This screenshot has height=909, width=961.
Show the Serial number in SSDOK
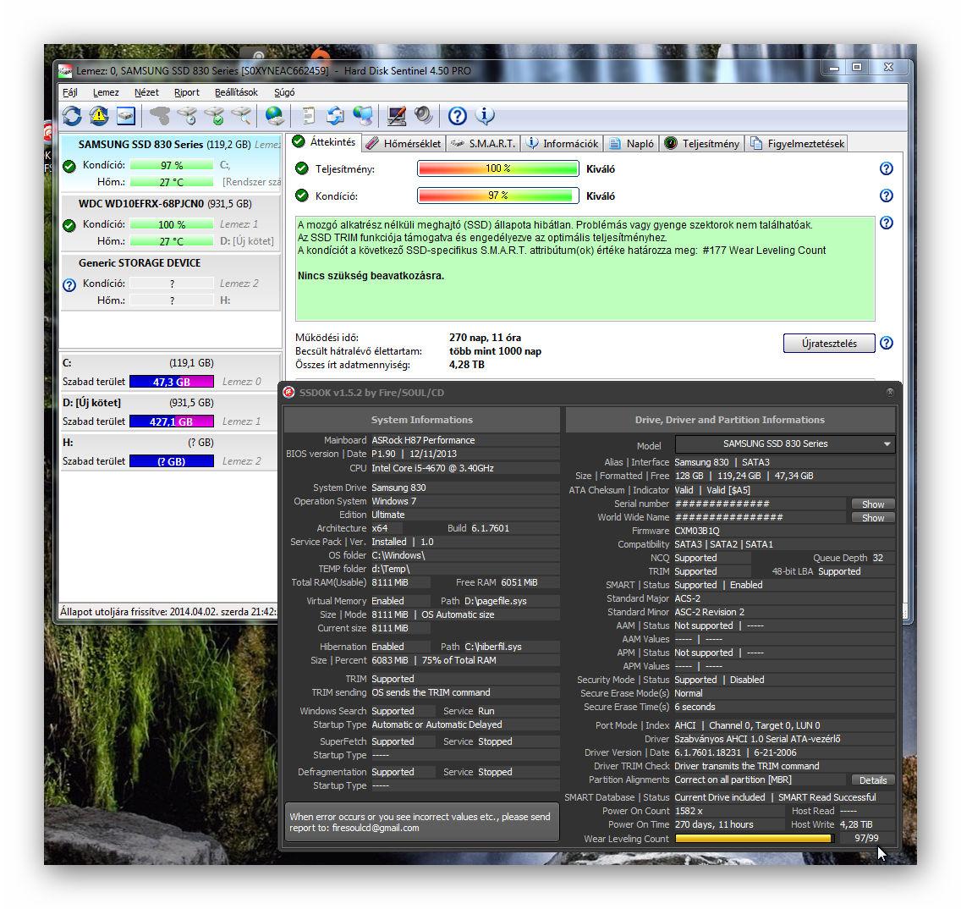873,504
